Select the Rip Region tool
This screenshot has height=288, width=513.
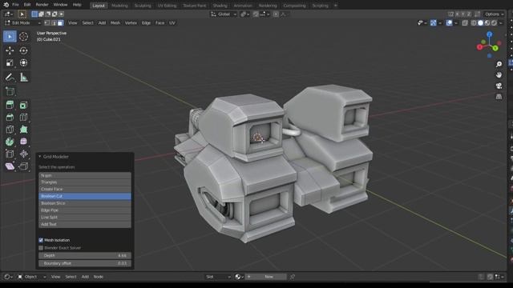pyautogui.click(x=23, y=166)
